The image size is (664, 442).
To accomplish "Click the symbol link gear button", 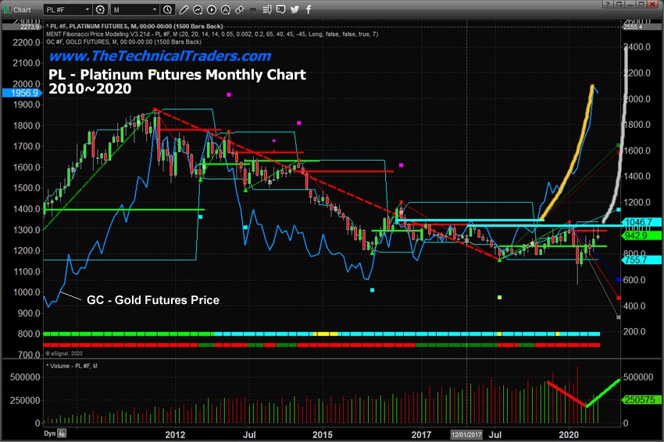I will 99,10.
